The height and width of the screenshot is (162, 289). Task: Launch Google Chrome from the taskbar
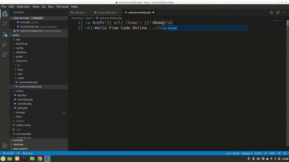tap(40, 158)
